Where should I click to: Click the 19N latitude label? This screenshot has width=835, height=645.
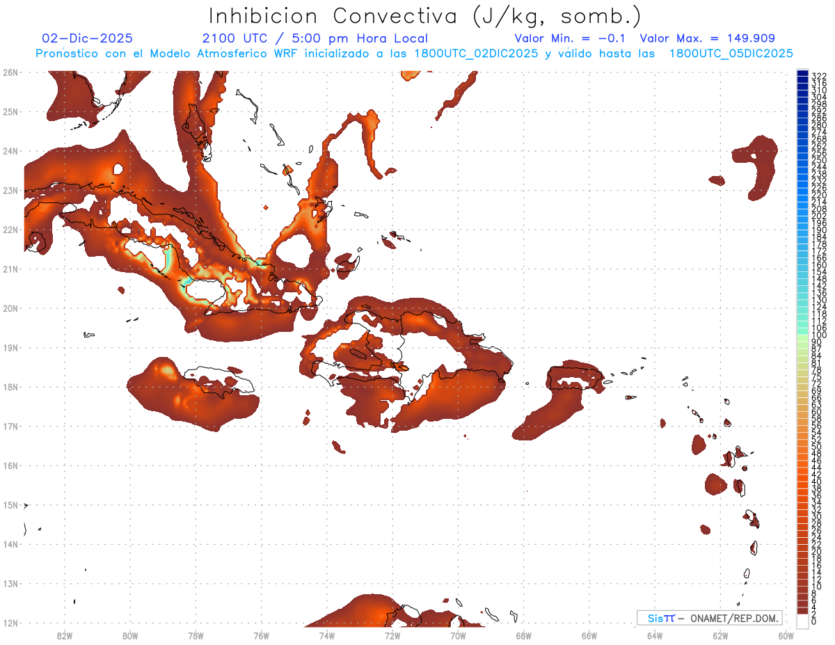point(10,347)
